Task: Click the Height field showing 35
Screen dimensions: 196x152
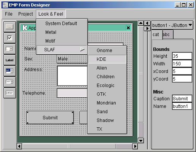Action: coord(182,56)
